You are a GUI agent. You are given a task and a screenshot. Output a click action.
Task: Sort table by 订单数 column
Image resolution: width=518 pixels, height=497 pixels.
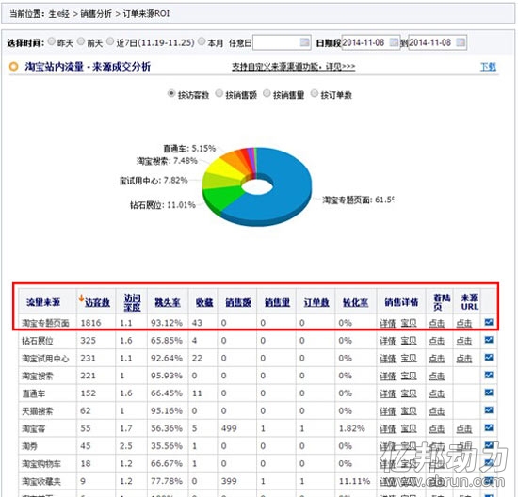[x=316, y=302]
